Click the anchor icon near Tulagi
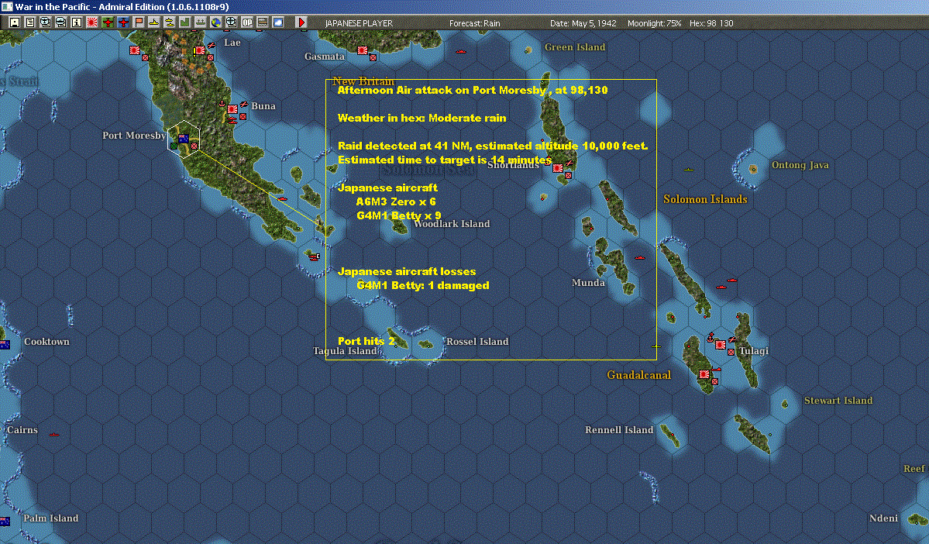The height and width of the screenshot is (544, 929). (x=711, y=339)
